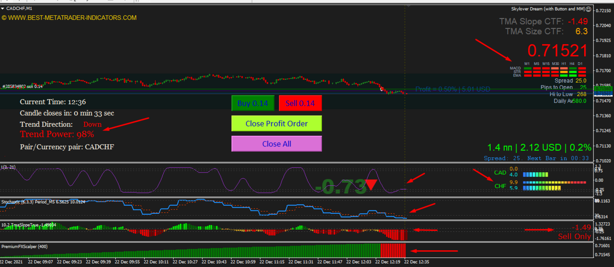Screen dimensions: 614x267
Task: Click the Profit = 0.50% order text
Action: [453, 89]
